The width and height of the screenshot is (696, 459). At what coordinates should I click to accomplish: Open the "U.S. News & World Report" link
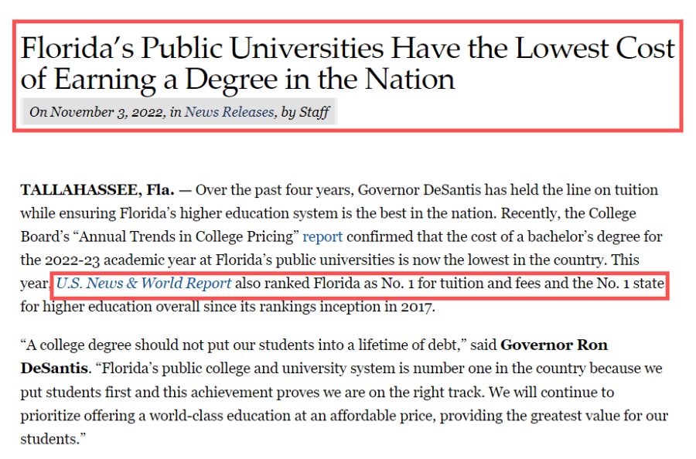(x=144, y=284)
